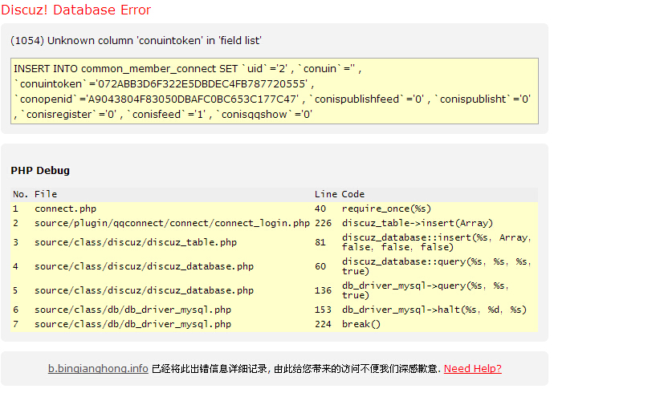Viewport: 652px width, 401px height.
Task: Select file name 'connect.php' in row 1
Action: point(65,209)
